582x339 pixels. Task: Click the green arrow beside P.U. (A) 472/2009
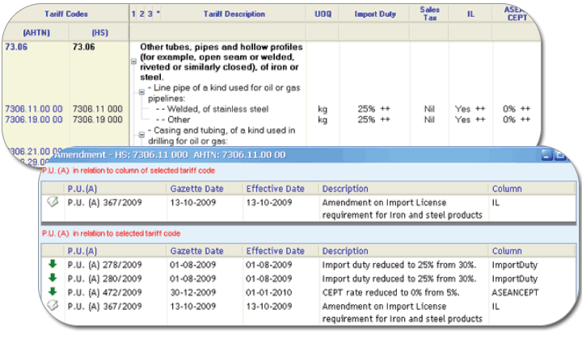click(x=53, y=291)
